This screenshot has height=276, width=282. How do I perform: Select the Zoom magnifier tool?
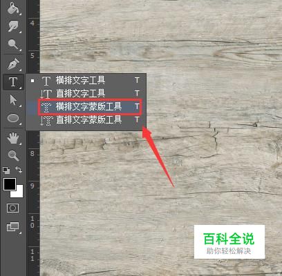pos(13,155)
